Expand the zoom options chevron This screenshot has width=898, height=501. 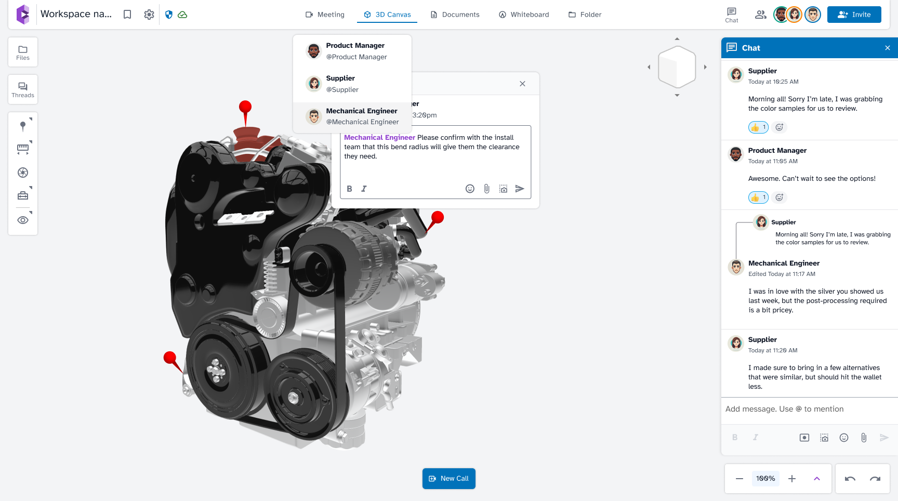(816, 479)
